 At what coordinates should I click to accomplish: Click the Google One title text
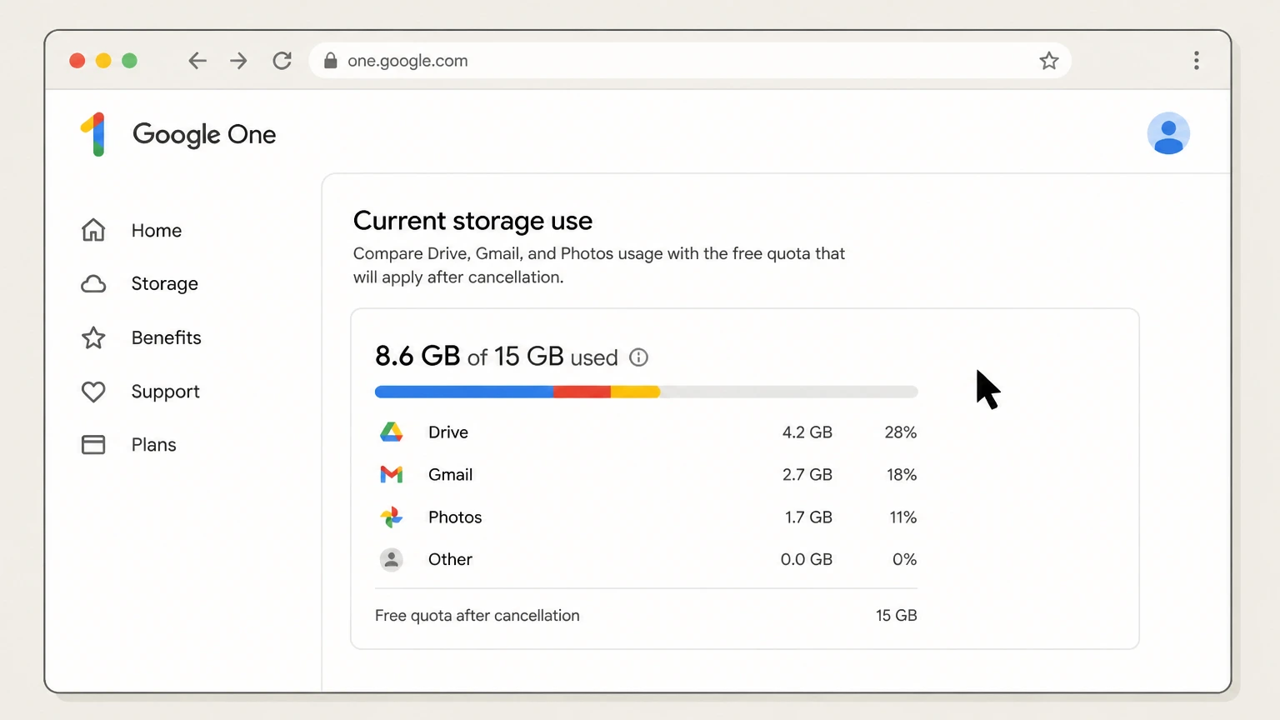pyautogui.click(x=204, y=134)
